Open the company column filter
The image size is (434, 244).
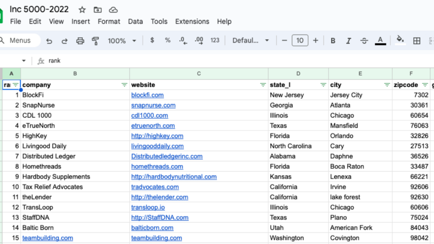pos(124,85)
